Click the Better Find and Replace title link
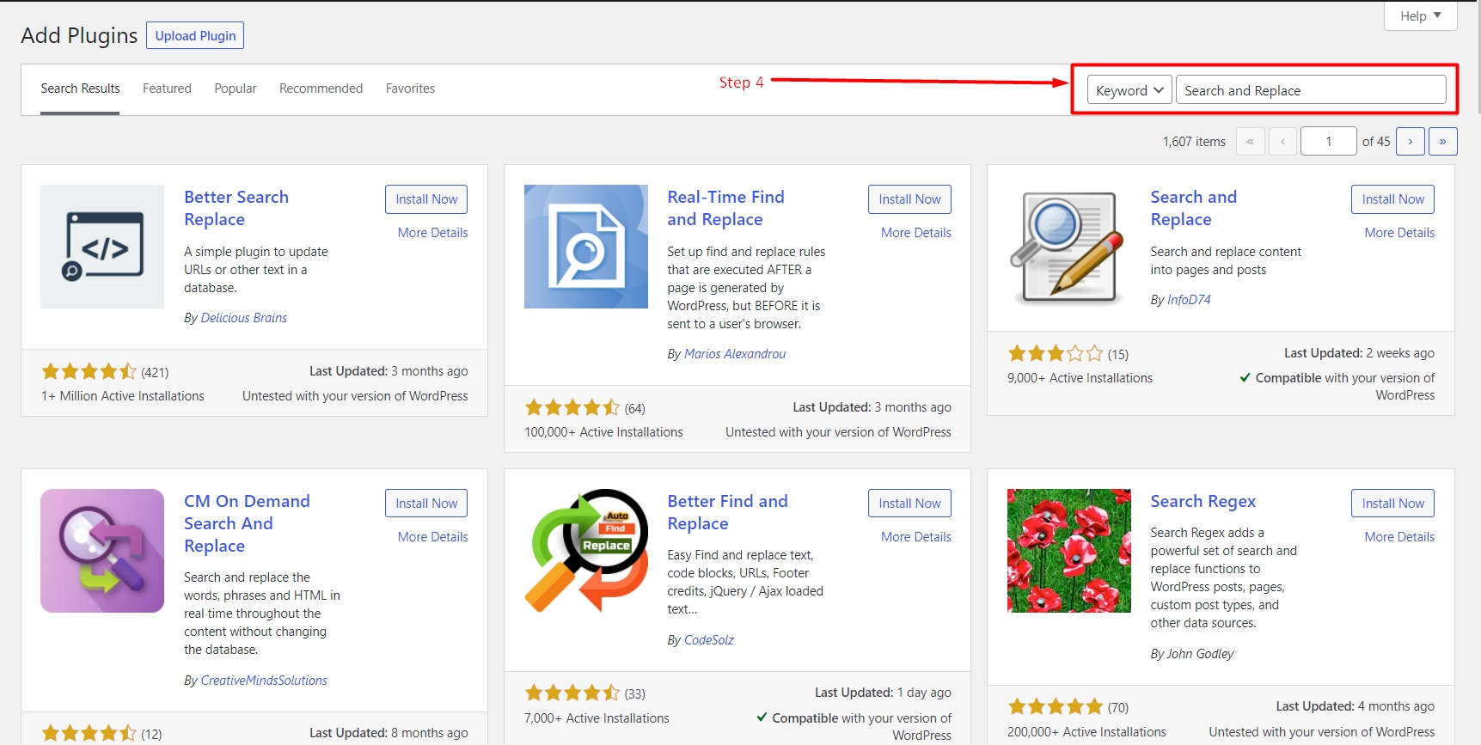Screen dimensions: 1481x745 coord(728,512)
